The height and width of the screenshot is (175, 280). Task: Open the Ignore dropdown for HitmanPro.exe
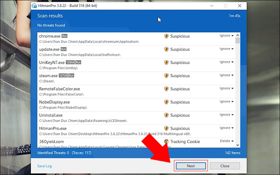click(x=226, y=128)
